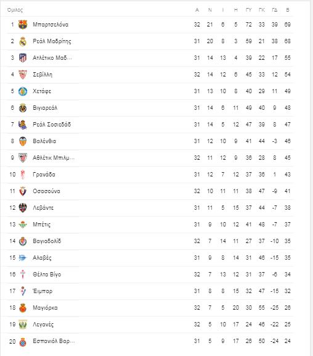Select the Atlético Madrid crest icon
313x356 pixels.
click(x=23, y=58)
